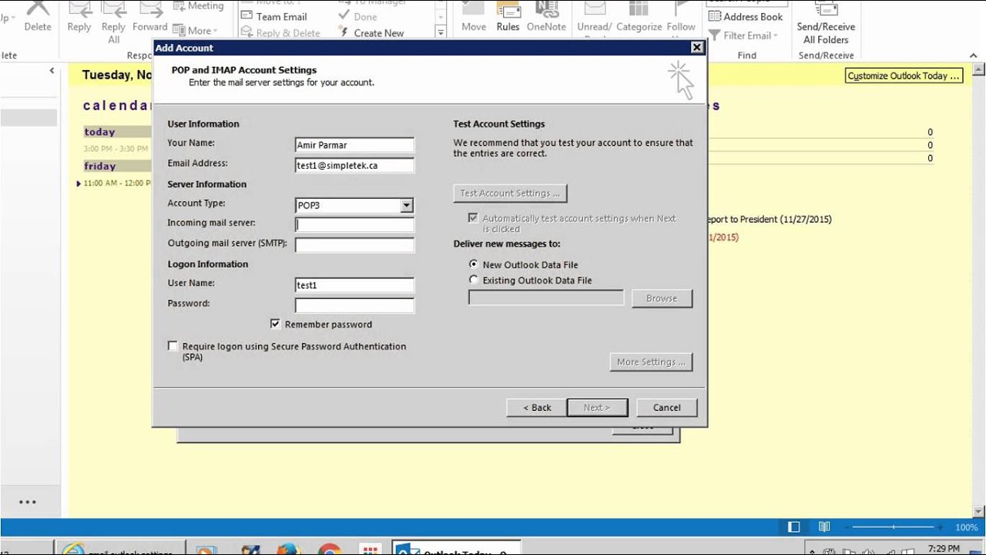Open the Account Type dropdown

click(x=407, y=206)
